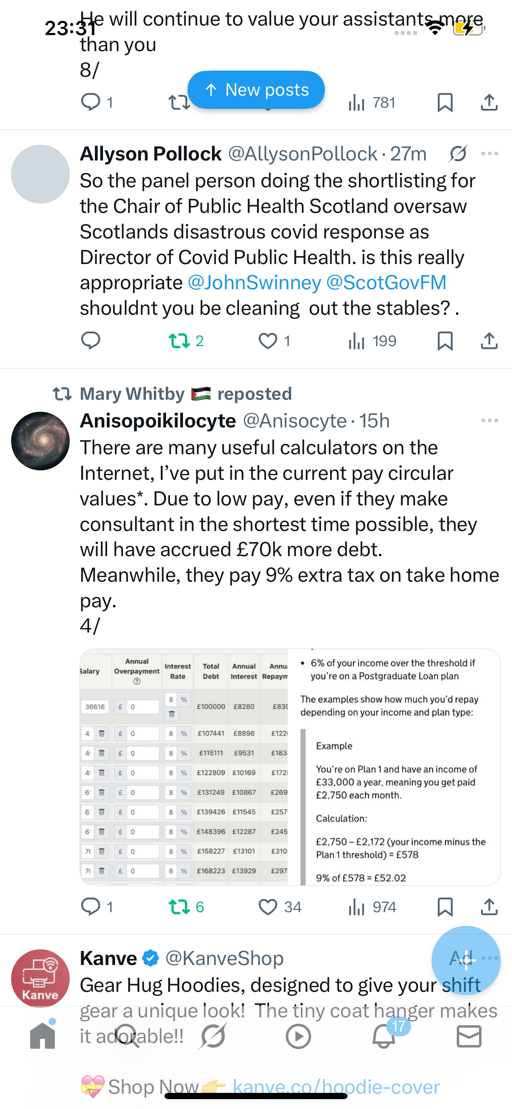Open more options on Anisopoikilocyte's post

click(x=490, y=420)
